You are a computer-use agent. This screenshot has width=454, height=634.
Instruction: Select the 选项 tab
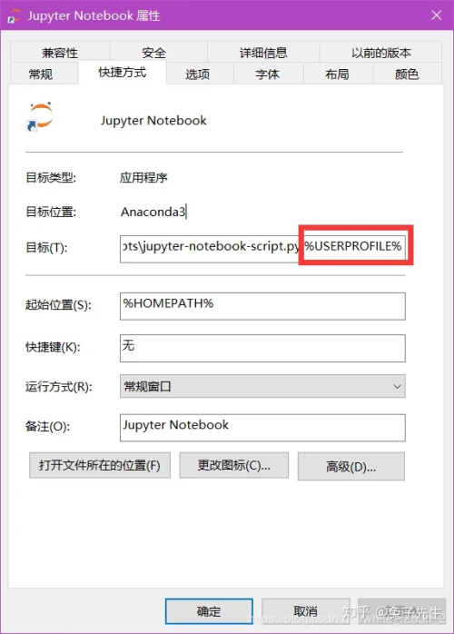click(x=198, y=74)
